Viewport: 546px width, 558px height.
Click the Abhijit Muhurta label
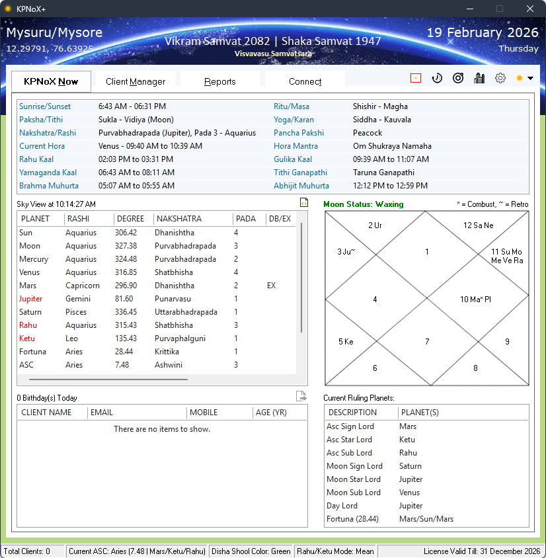tap(301, 185)
